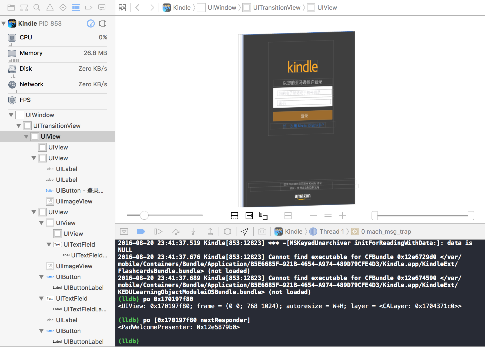Click the Simulate Location arrow icon
Screen dimensions: 485x347
(x=245, y=232)
